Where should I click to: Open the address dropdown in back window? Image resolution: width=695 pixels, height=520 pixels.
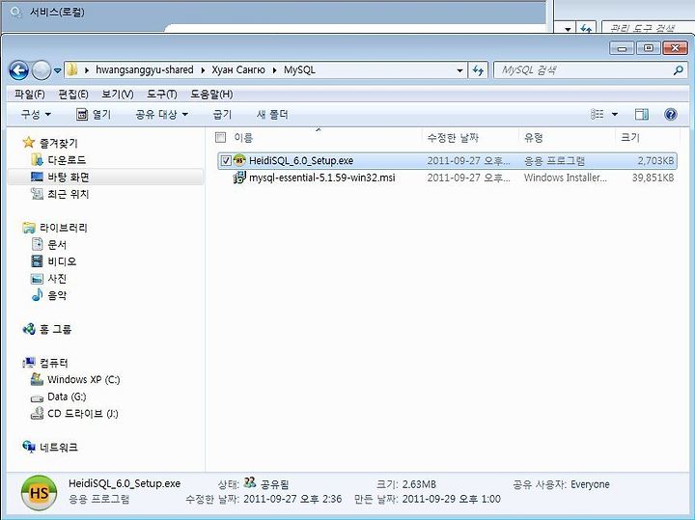(x=568, y=29)
